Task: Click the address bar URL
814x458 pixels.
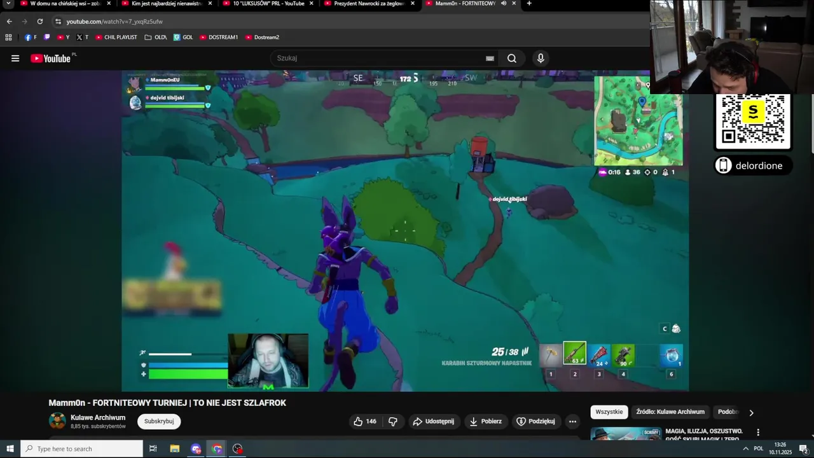Action: click(114, 21)
